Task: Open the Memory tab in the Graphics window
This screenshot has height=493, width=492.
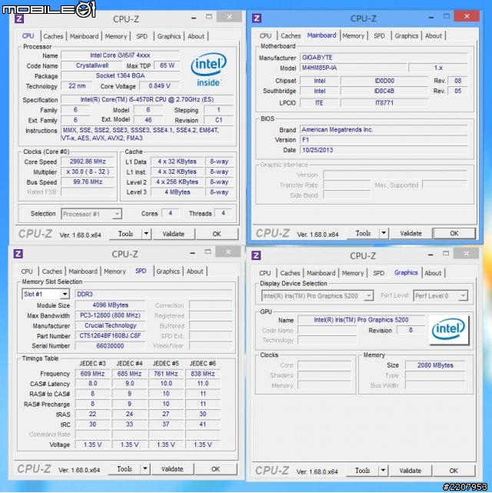Action: (x=353, y=273)
